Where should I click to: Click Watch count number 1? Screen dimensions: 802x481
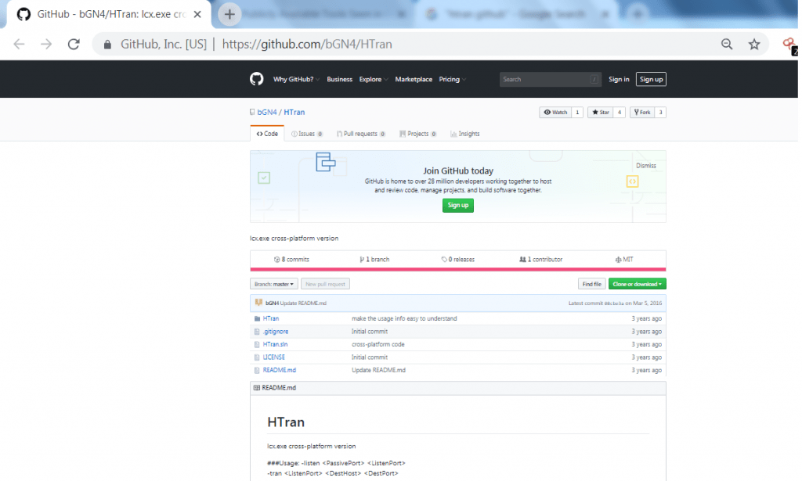pos(577,113)
